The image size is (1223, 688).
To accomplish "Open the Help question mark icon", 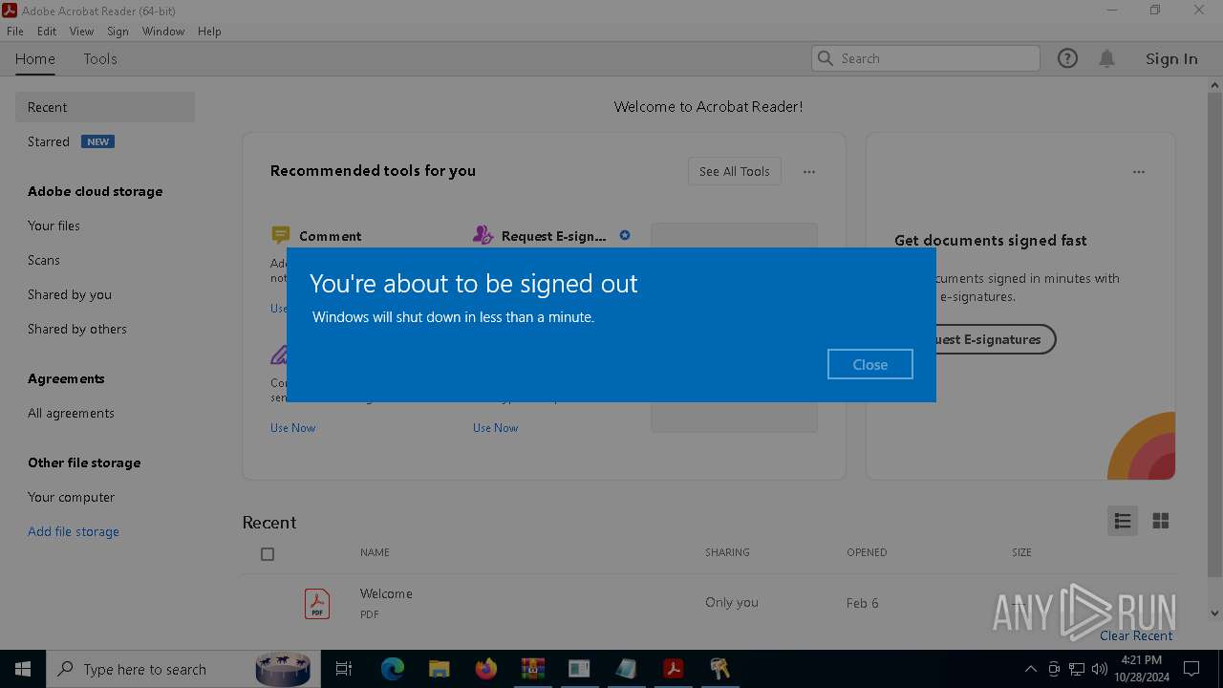I will pos(1067,58).
